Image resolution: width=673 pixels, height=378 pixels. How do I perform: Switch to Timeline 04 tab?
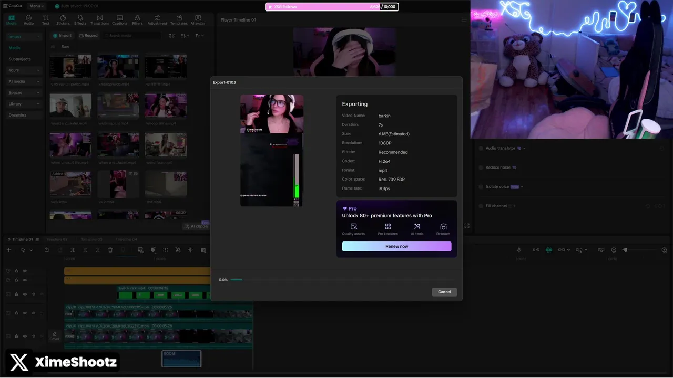point(126,239)
